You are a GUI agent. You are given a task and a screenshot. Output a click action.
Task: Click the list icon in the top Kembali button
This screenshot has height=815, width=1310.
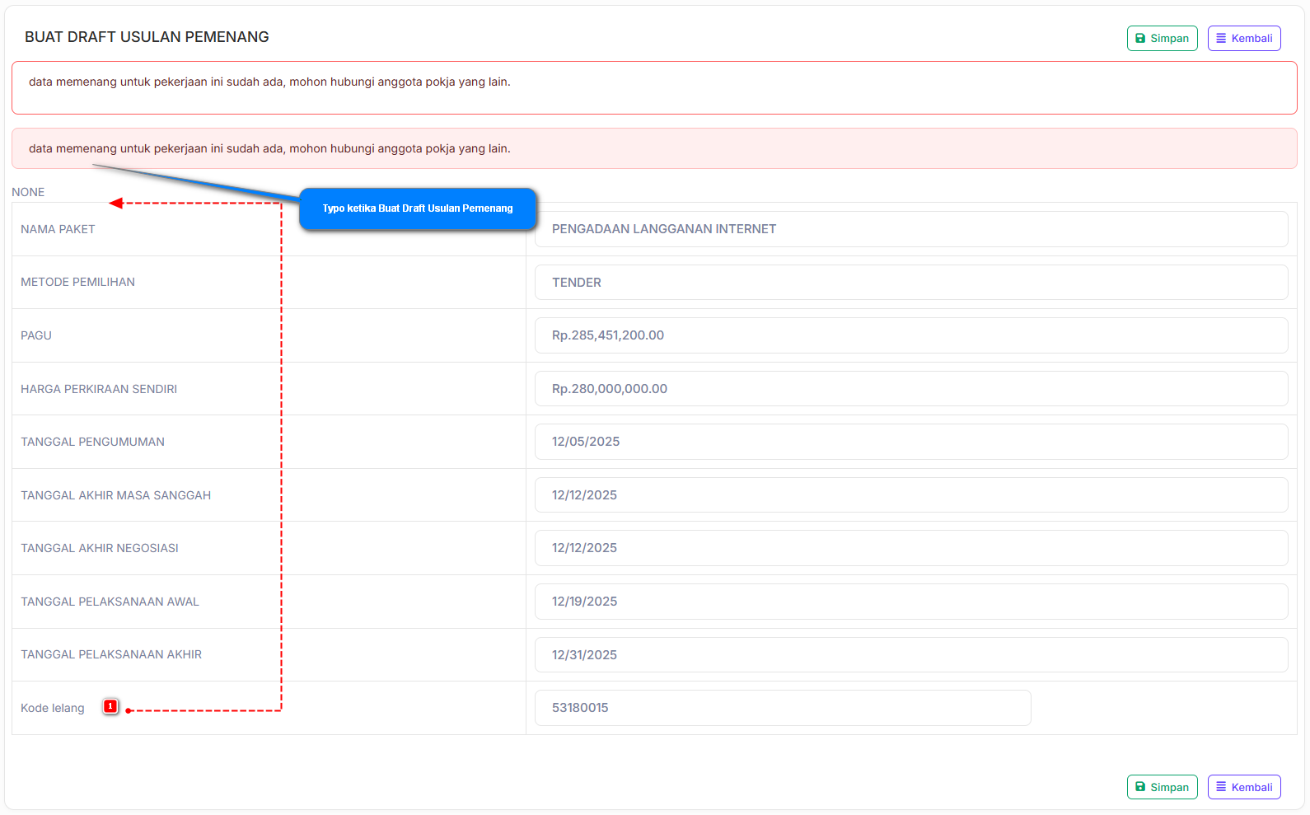point(1221,39)
